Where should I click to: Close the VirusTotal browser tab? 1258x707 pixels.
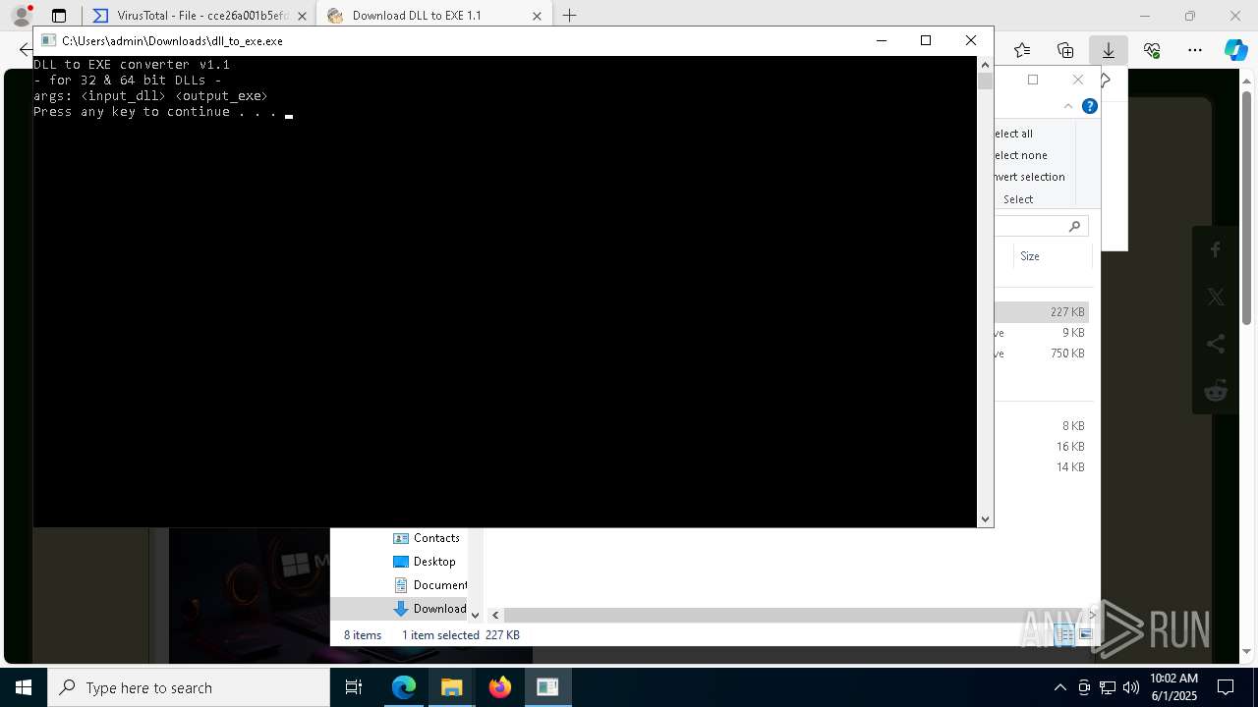pyautogui.click(x=302, y=16)
